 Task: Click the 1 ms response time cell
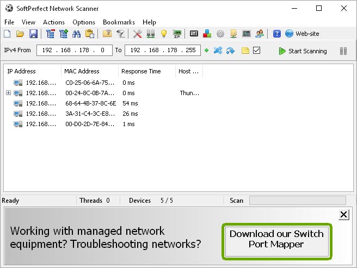point(128,124)
